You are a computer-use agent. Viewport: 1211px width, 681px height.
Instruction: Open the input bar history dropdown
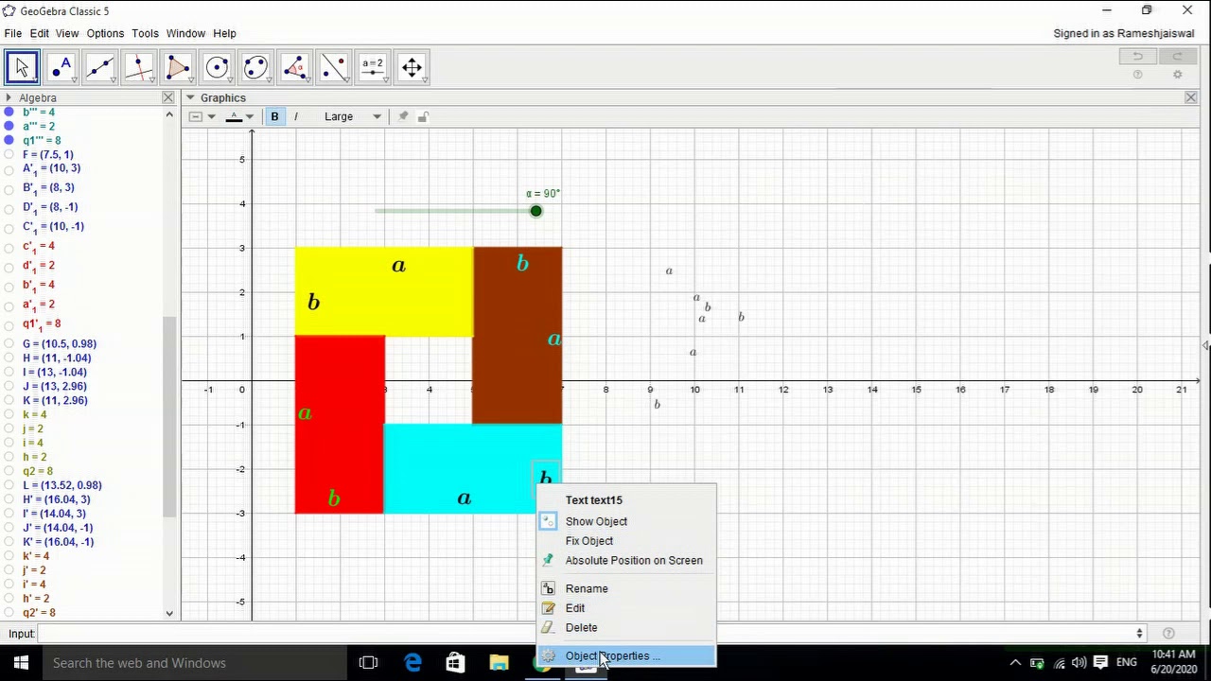(1139, 634)
